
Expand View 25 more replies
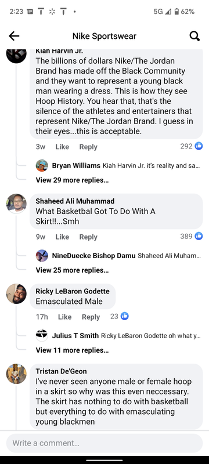[x=72, y=270]
